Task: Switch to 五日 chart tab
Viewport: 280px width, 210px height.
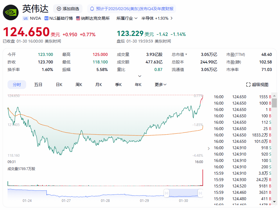Action: [38, 85]
